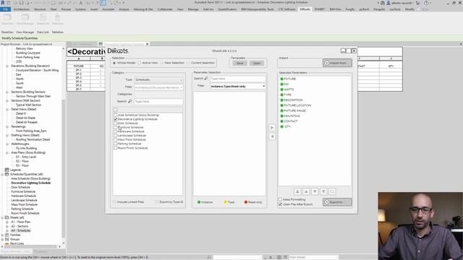Switch to Manage ribbon tab
This screenshot has height=260, width=463.
[x=193, y=9]
